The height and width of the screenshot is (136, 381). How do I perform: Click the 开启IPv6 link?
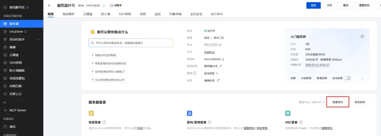click(209, 52)
